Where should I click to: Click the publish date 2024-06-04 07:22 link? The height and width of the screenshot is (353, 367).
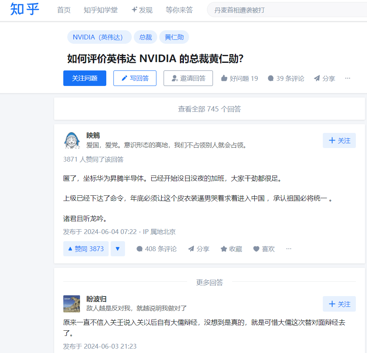click(x=100, y=232)
